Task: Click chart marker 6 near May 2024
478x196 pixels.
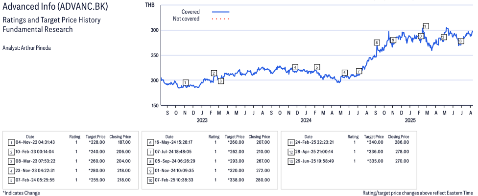Action: click(x=344, y=73)
